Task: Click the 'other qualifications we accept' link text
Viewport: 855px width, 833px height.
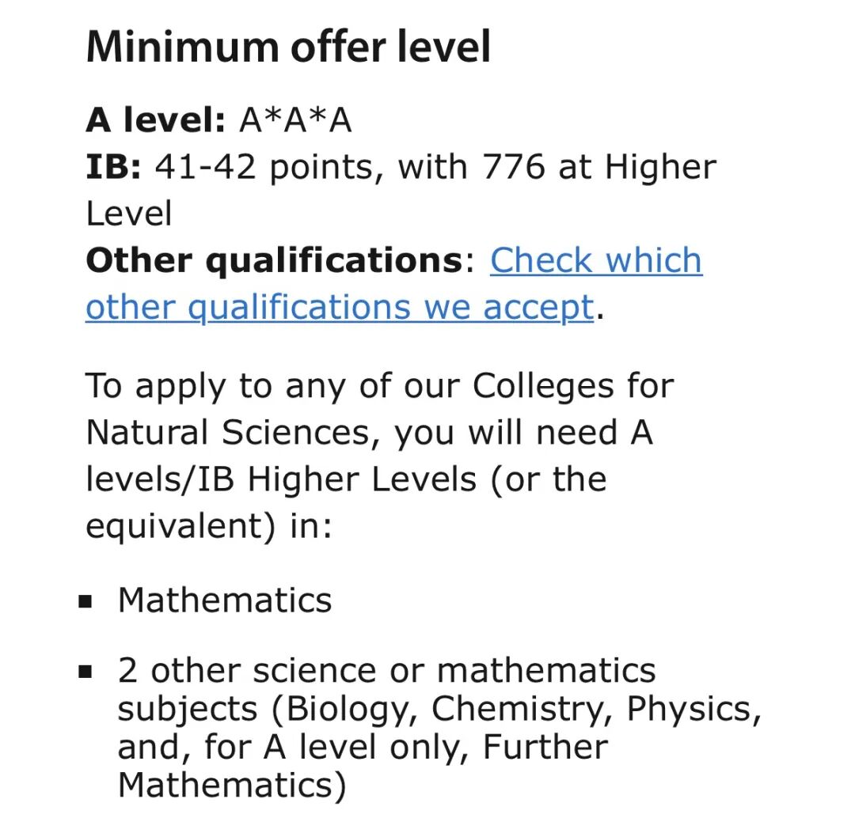Action: coord(340,307)
